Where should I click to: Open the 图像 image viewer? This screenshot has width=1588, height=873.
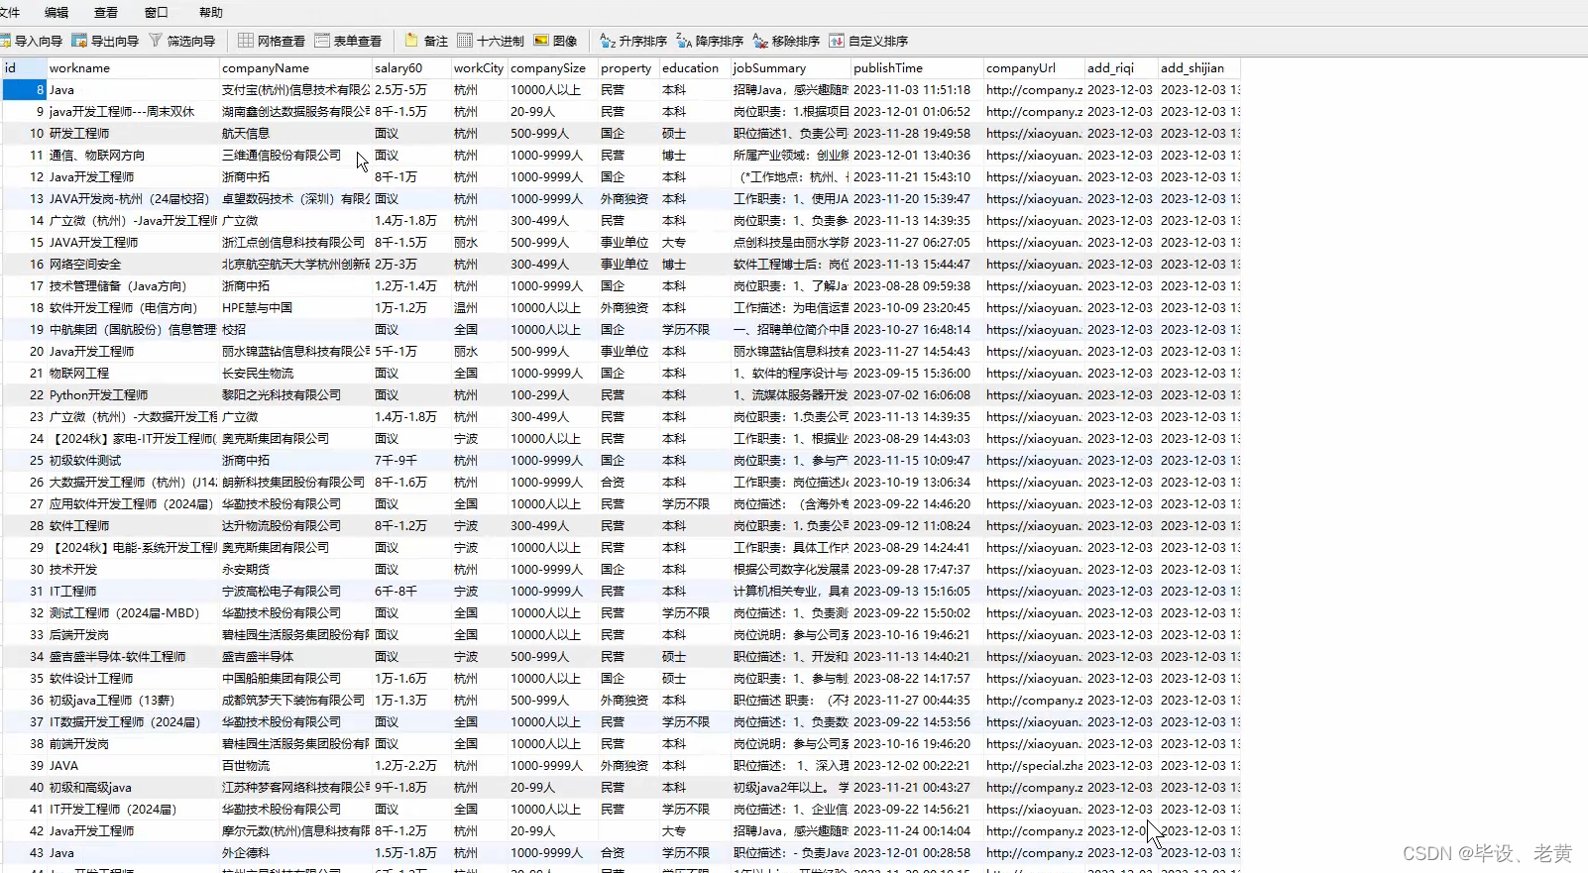point(555,41)
